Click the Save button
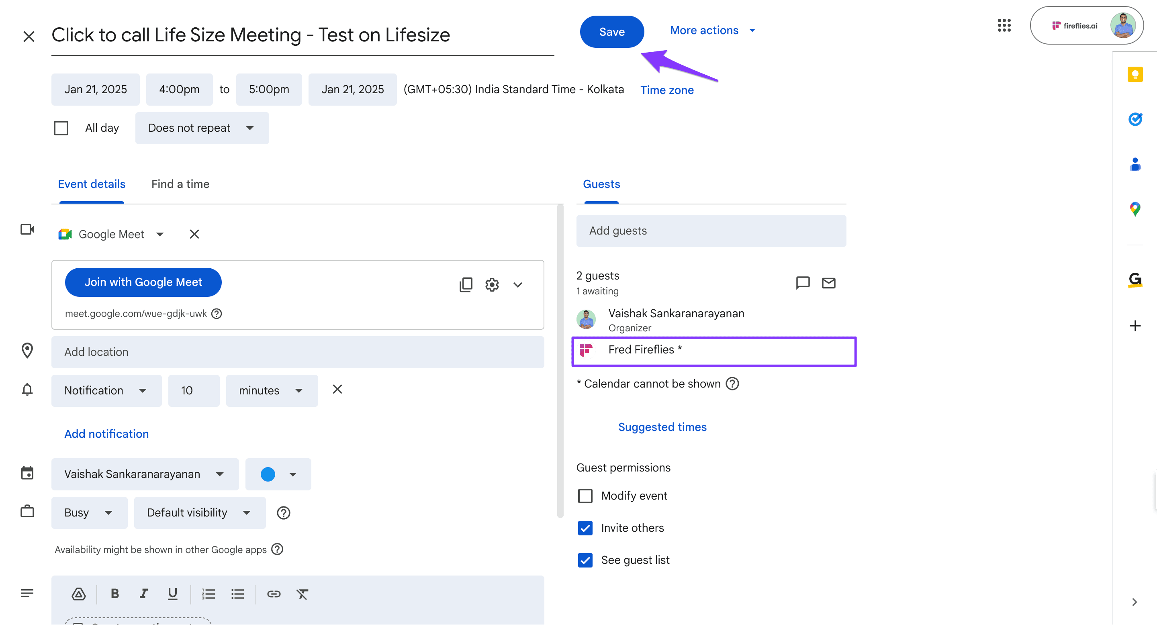Image resolution: width=1157 pixels, height=641 pixels. click(x=612, y=32)
